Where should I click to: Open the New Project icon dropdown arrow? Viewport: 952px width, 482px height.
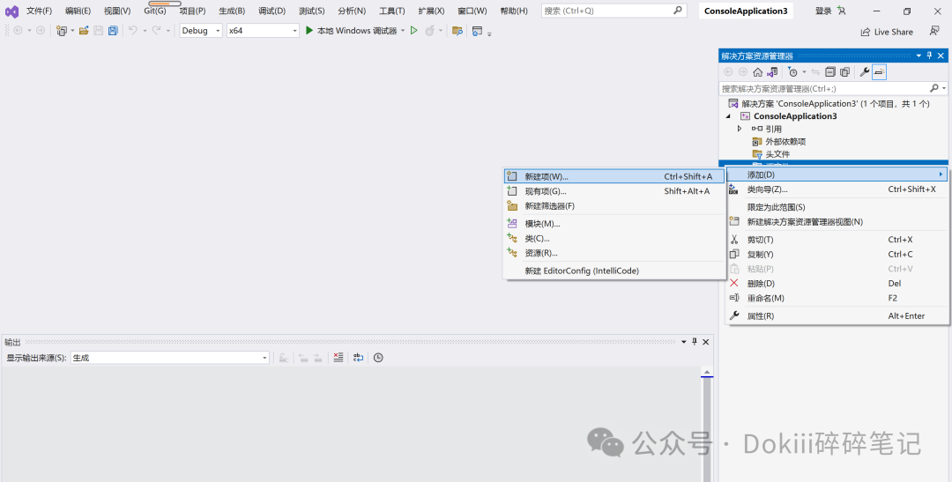[x=73, y=30]
